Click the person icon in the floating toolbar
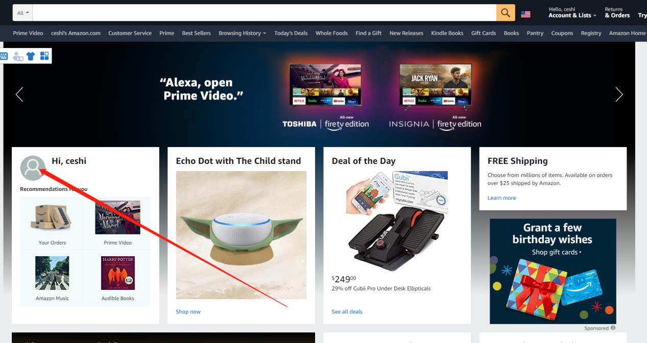The image size is (647, 343). pyautogui.click(x=17, y=56)
